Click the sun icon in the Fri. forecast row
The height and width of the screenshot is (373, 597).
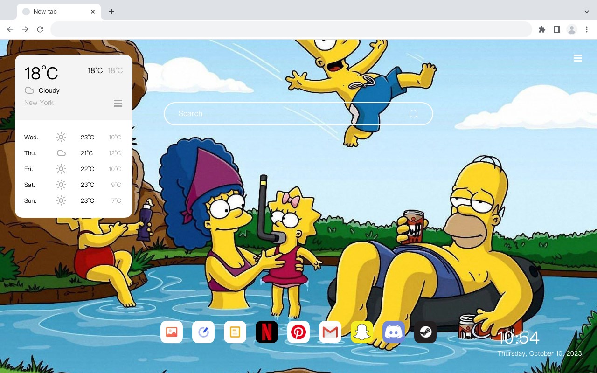click(x=61, y=169)
